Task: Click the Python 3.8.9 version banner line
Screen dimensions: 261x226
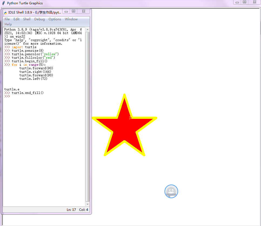Action: [43, 30]
